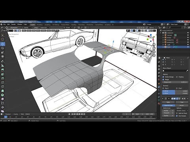The height and width of the screenshot is (142, 190).
Task: Click the modifier Copy button
Action: coord(182,102)
